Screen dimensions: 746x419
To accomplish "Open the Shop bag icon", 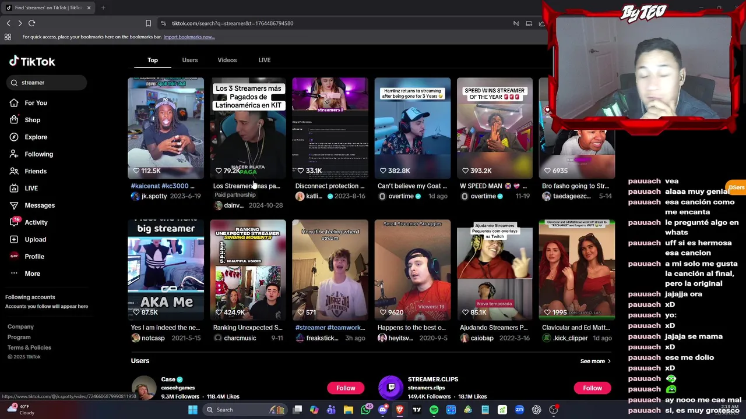I will click(14, 120).
